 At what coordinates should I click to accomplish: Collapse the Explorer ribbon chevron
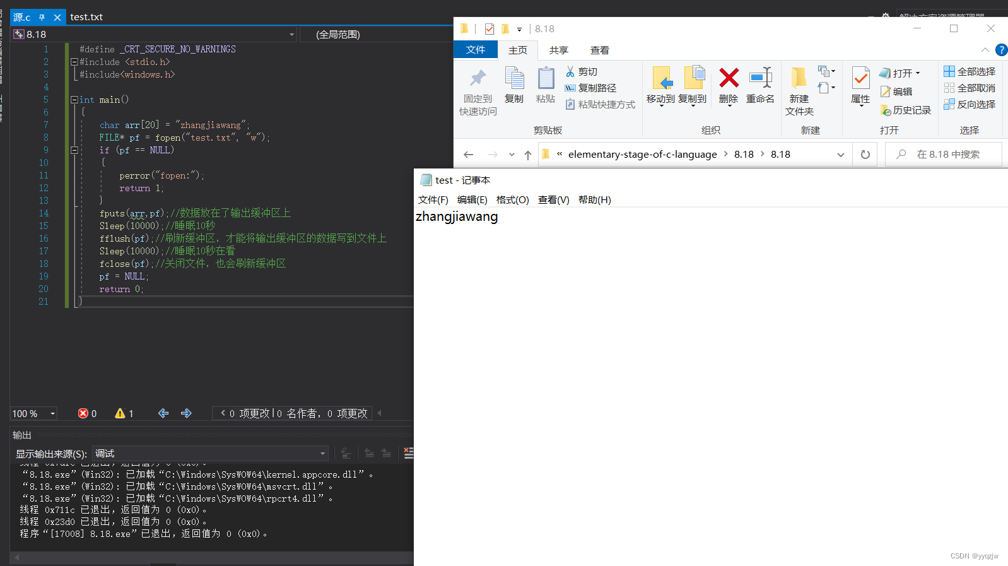coord(985,50)
